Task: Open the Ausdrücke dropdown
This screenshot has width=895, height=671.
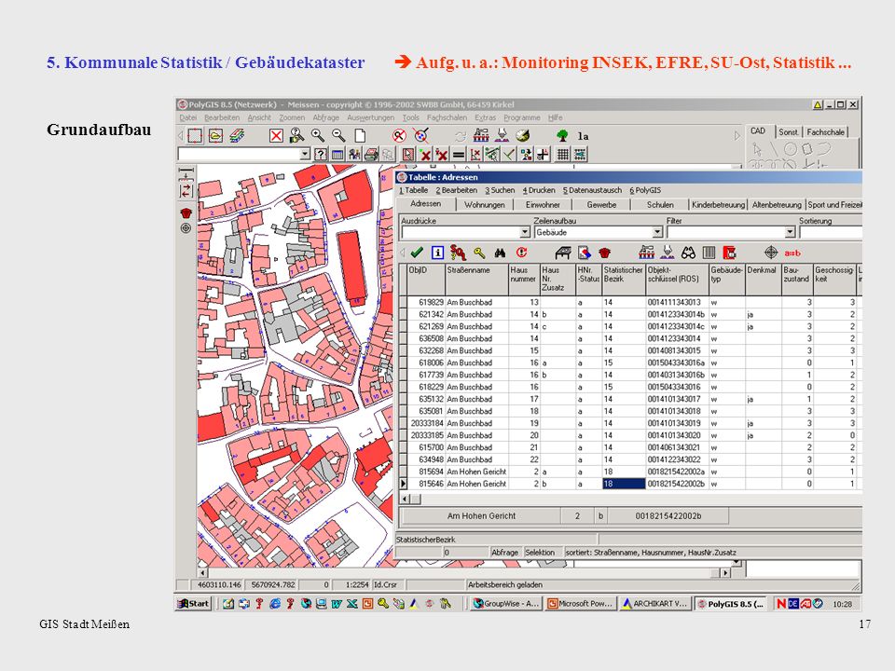Action: pos(525,232)
